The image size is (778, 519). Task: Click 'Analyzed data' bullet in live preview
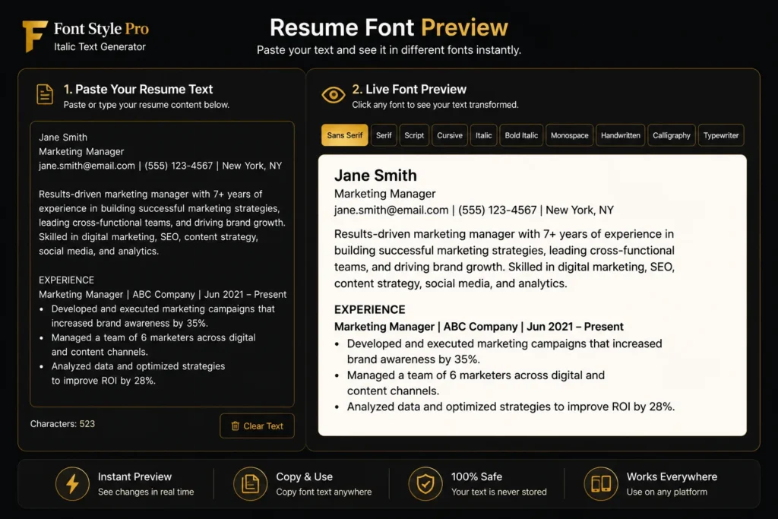coord(511,407)
